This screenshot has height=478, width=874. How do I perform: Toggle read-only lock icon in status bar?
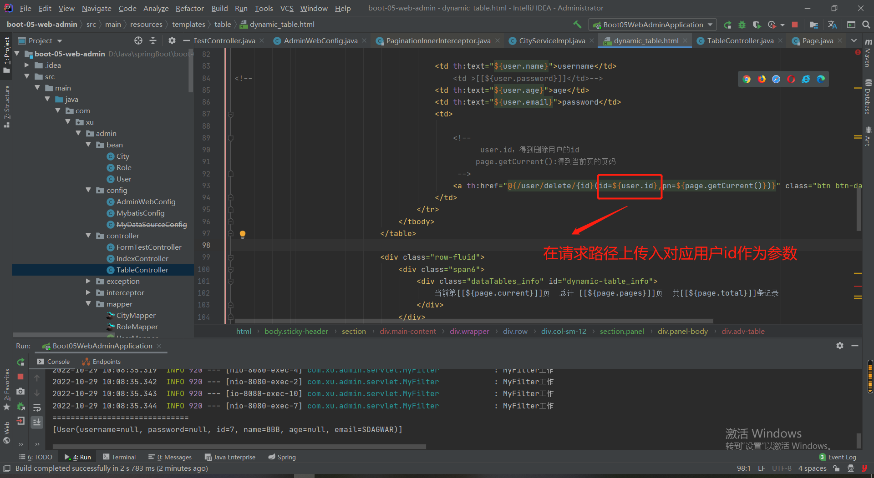pyautogui.click(x=836, y=468)
